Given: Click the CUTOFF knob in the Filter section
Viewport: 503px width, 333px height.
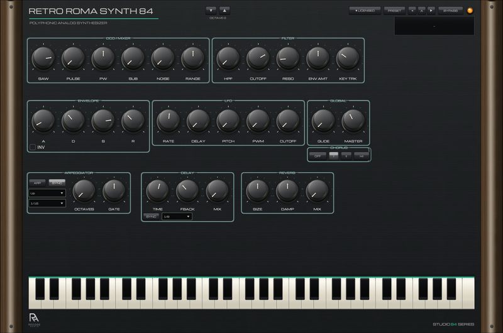Looking at the screenshot, I should click(258, 58).
